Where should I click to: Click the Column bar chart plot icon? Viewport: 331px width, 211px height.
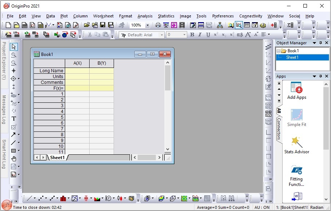click(63, 198)
